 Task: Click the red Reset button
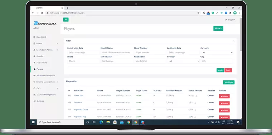(x=228, y=70)
